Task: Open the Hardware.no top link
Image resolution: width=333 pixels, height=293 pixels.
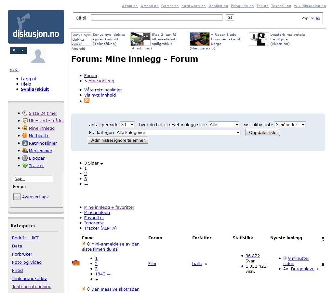Action: point(193,6)
